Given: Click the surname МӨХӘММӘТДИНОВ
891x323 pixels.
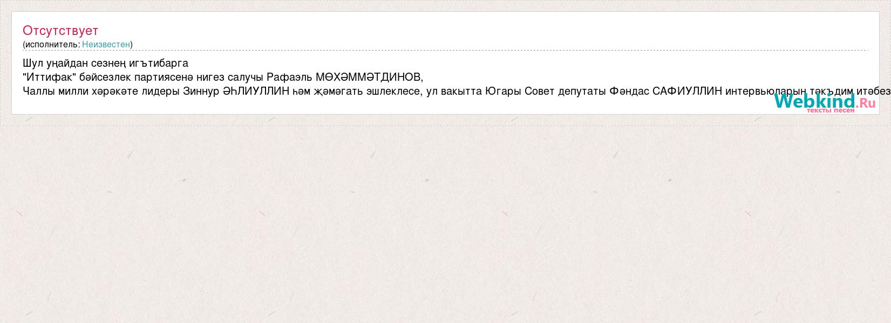Looking at the screenshot, I should pos(369,77).
